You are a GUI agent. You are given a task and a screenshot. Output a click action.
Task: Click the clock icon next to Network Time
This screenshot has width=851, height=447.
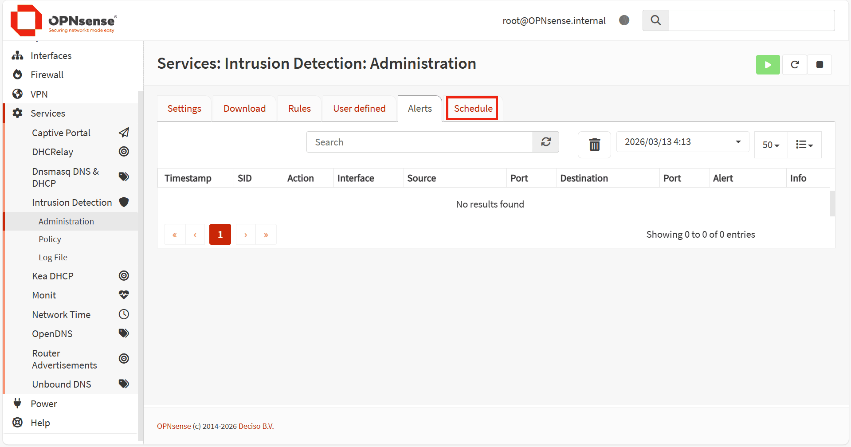(124, 314)
